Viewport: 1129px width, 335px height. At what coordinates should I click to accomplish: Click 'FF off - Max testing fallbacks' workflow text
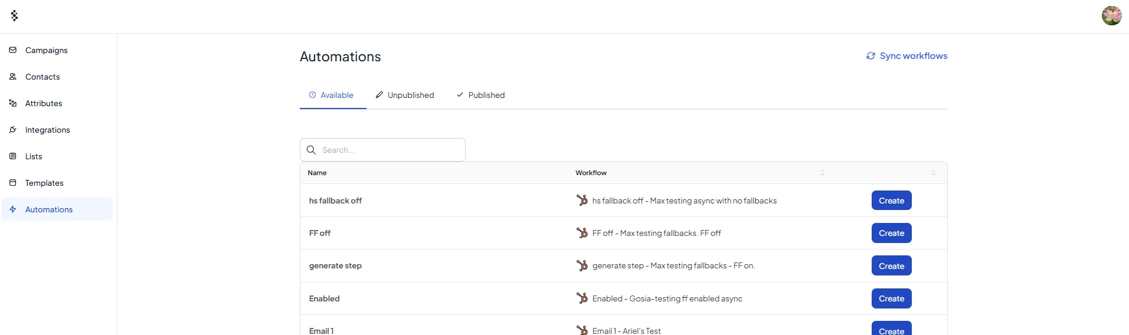[x=657, y=233]
